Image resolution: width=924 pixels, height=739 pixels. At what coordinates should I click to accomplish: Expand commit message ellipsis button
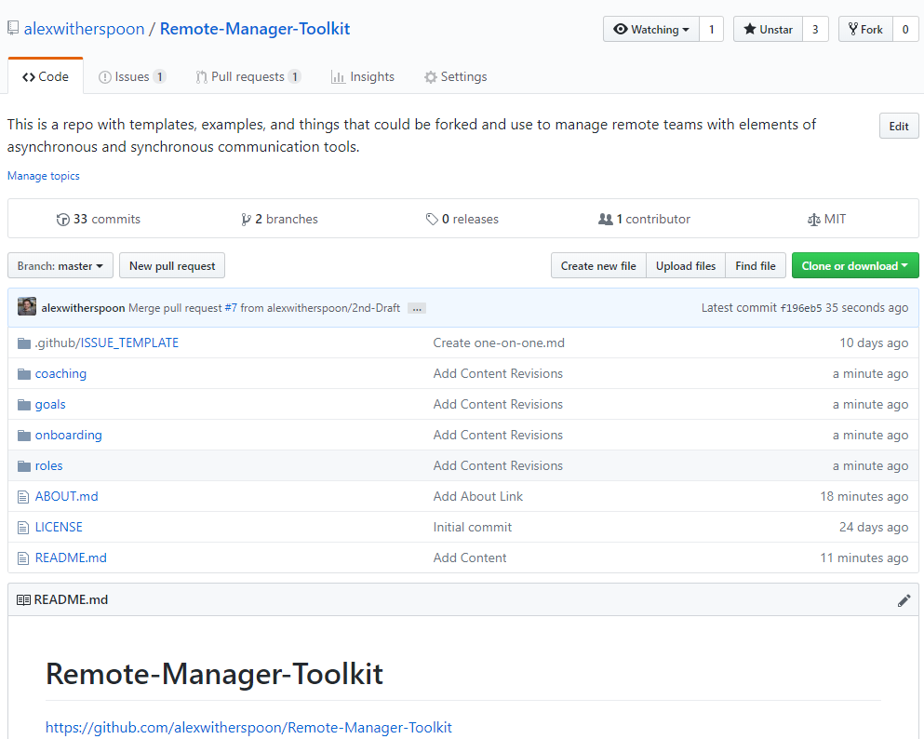pos(416,308)
